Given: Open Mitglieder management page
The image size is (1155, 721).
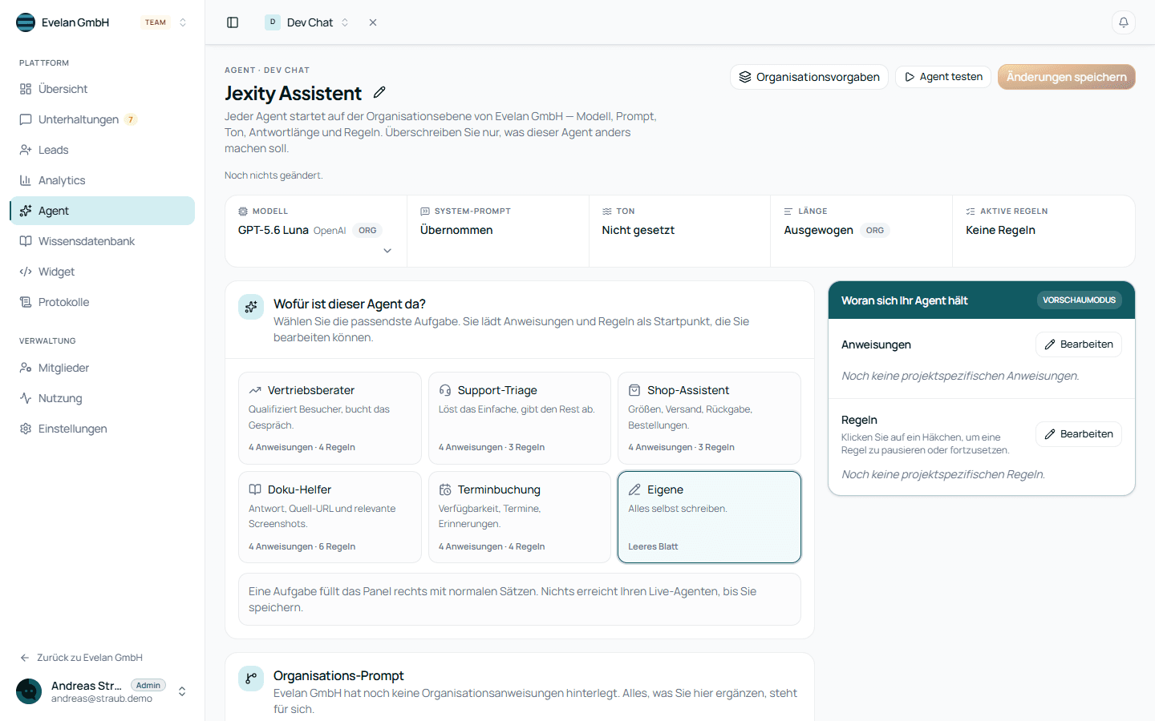Looking at the screenshot, I should 103,368.
